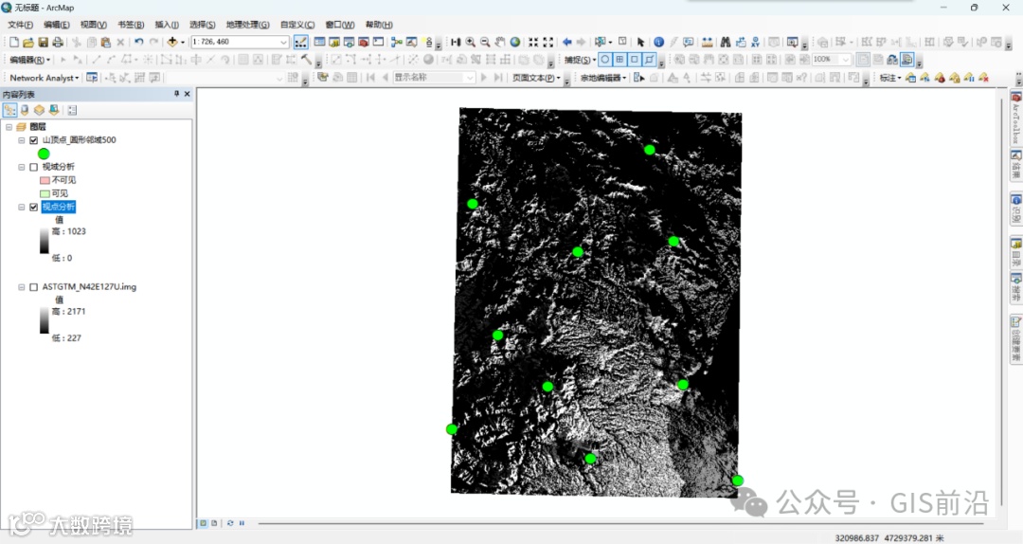Pin the 内容列表 panel
The width and height of the screenshot is (1023, 544).
[176, 94]
